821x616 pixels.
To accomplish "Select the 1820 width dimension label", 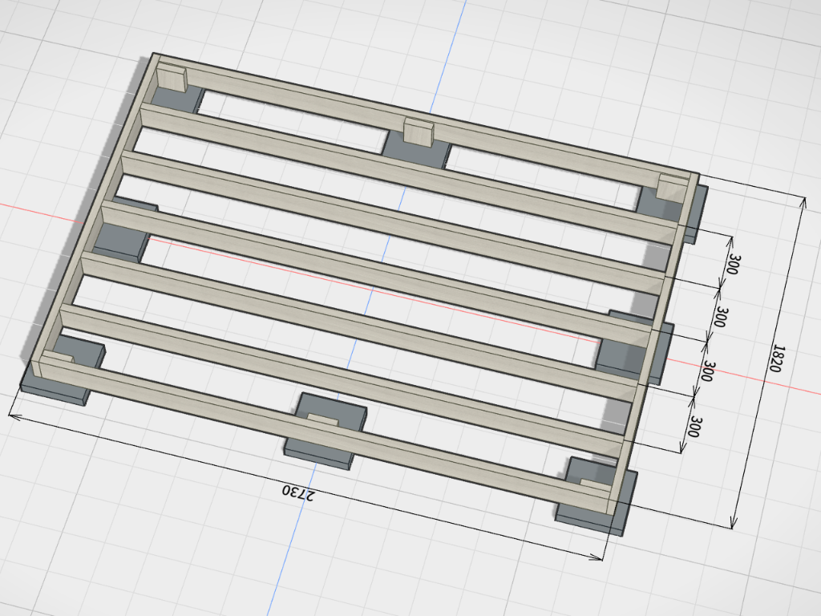I will 778,359.
